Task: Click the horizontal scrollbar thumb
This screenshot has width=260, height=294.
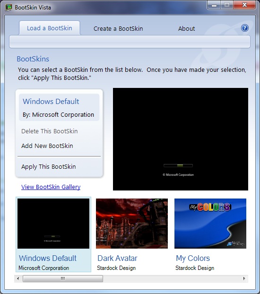Action: point(63,278)
